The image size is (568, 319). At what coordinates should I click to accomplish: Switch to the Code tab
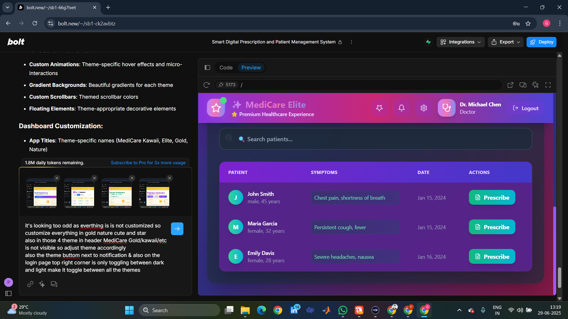coord(226,68)
